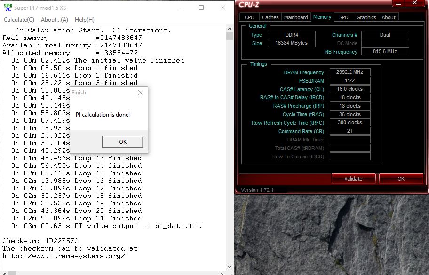Open the Mainboard tab in CPU-Z
429x275 pixels.
[296, 17]
